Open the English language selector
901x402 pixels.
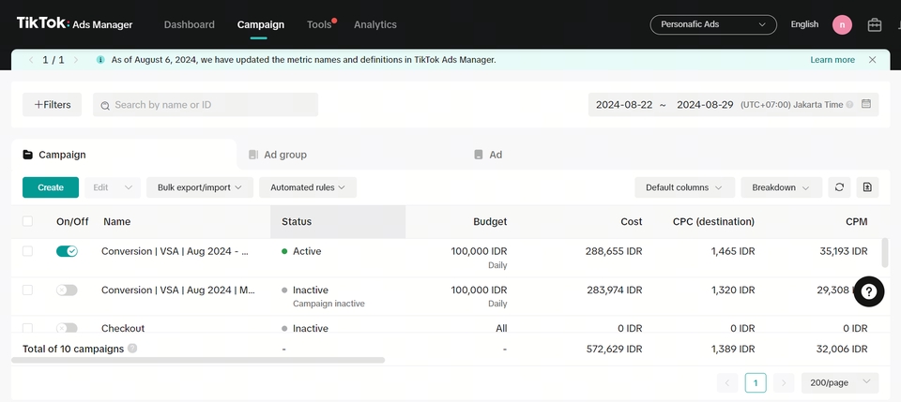click(804, 24)
